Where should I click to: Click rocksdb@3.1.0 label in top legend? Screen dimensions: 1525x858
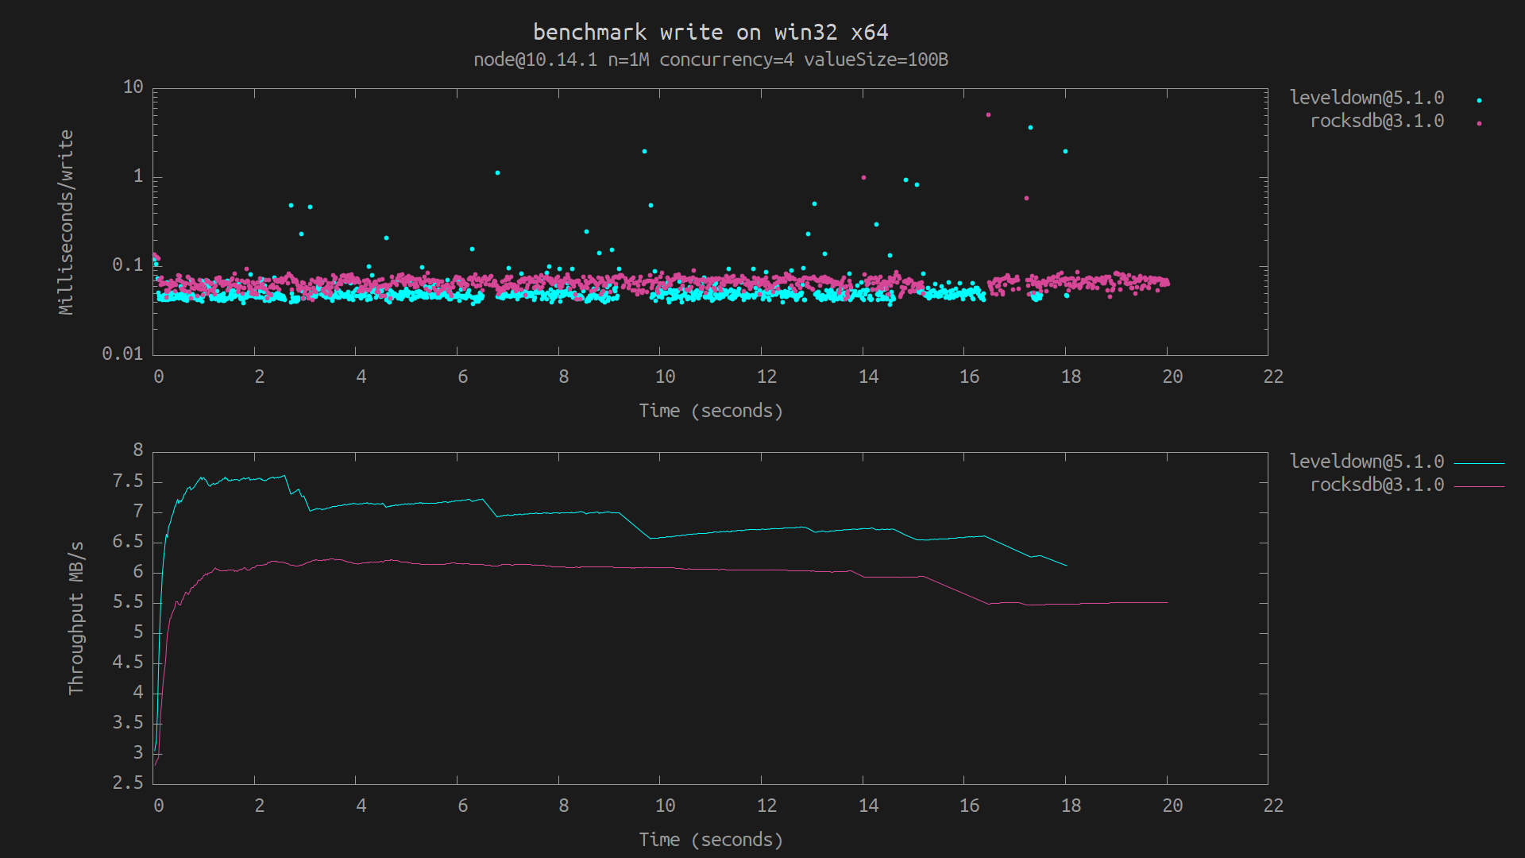click(1376, 122)
